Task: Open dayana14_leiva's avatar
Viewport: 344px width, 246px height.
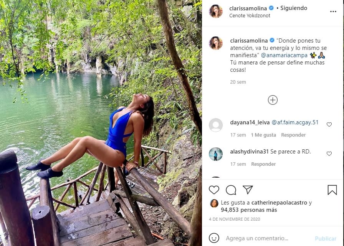Action: [x=216, y=125]
